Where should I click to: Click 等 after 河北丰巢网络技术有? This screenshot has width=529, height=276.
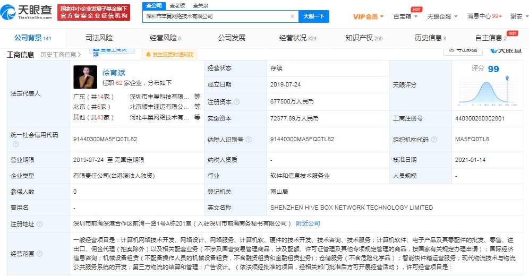click(x=197, y=117)
